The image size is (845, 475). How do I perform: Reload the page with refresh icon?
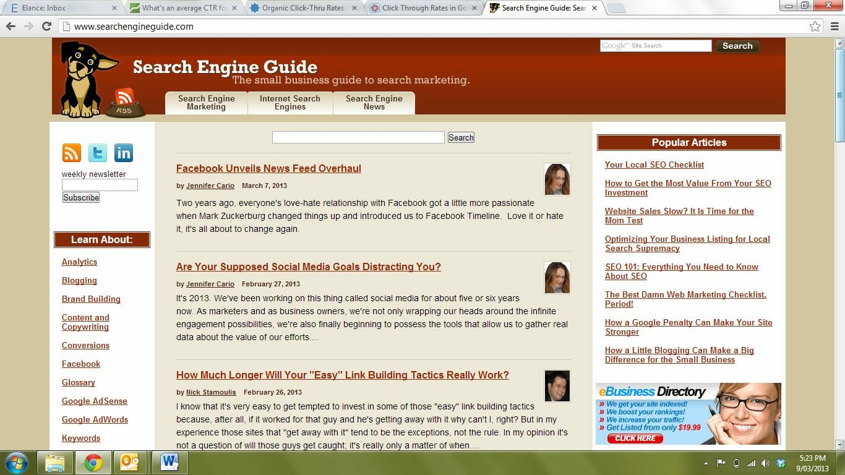tap(46, 26)
